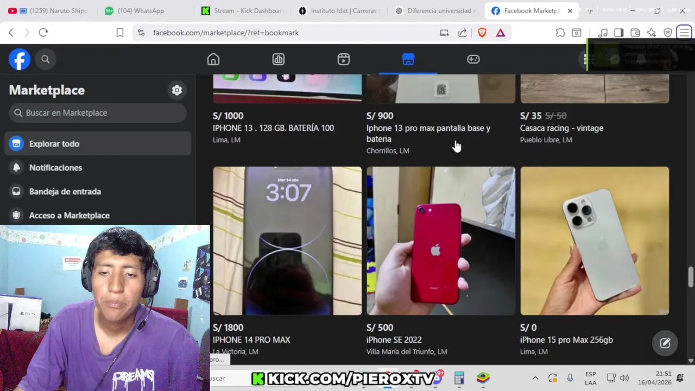Screen dimensions: 695x391
Task: Click the page vertical scrollbar thumb
Action: [691, 277]
